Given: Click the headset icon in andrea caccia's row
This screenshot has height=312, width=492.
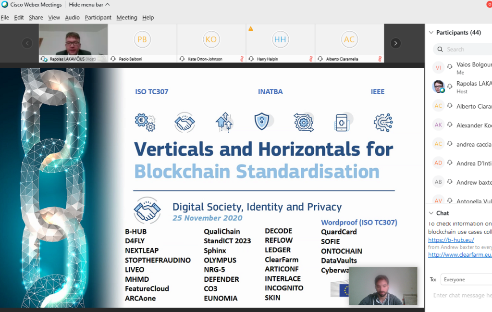Looking at the screenshot, I should point(450,143).
